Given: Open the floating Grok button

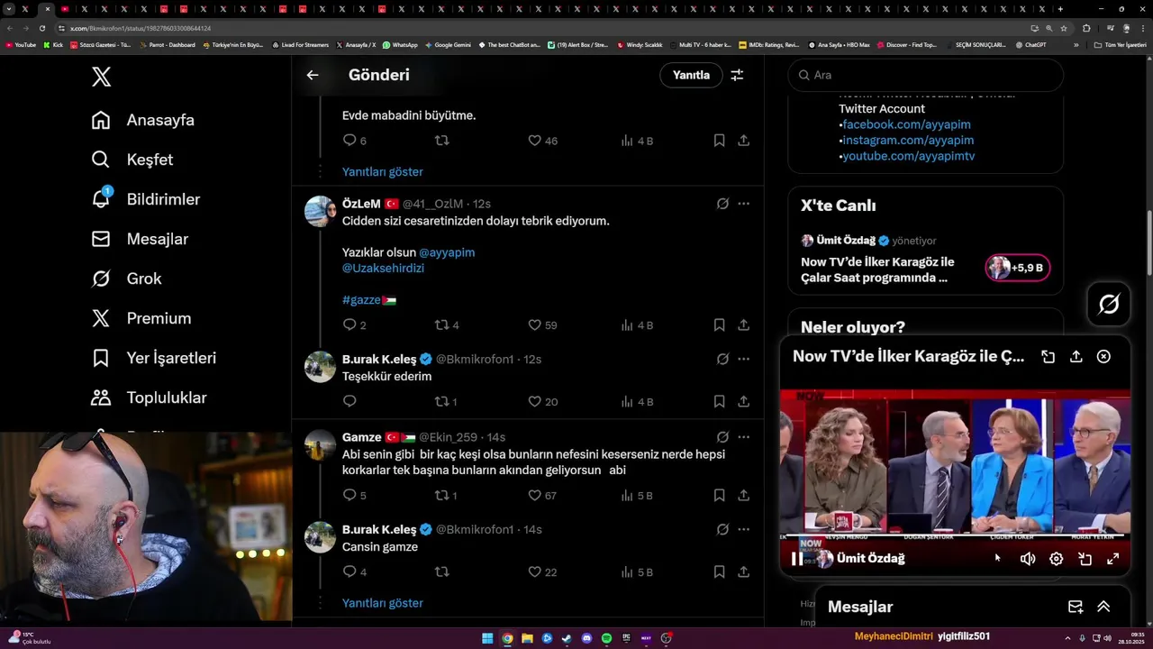Looking at the screenshot, I should pyautogui.click(x=1109, y=305).
